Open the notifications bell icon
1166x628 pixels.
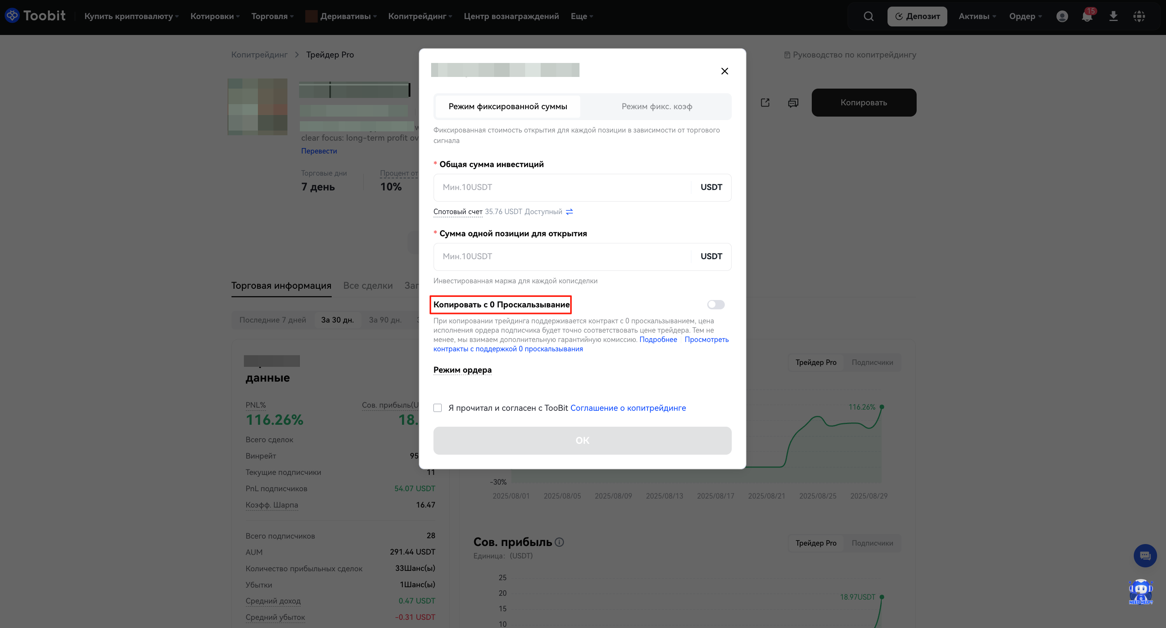(1087, 16)
